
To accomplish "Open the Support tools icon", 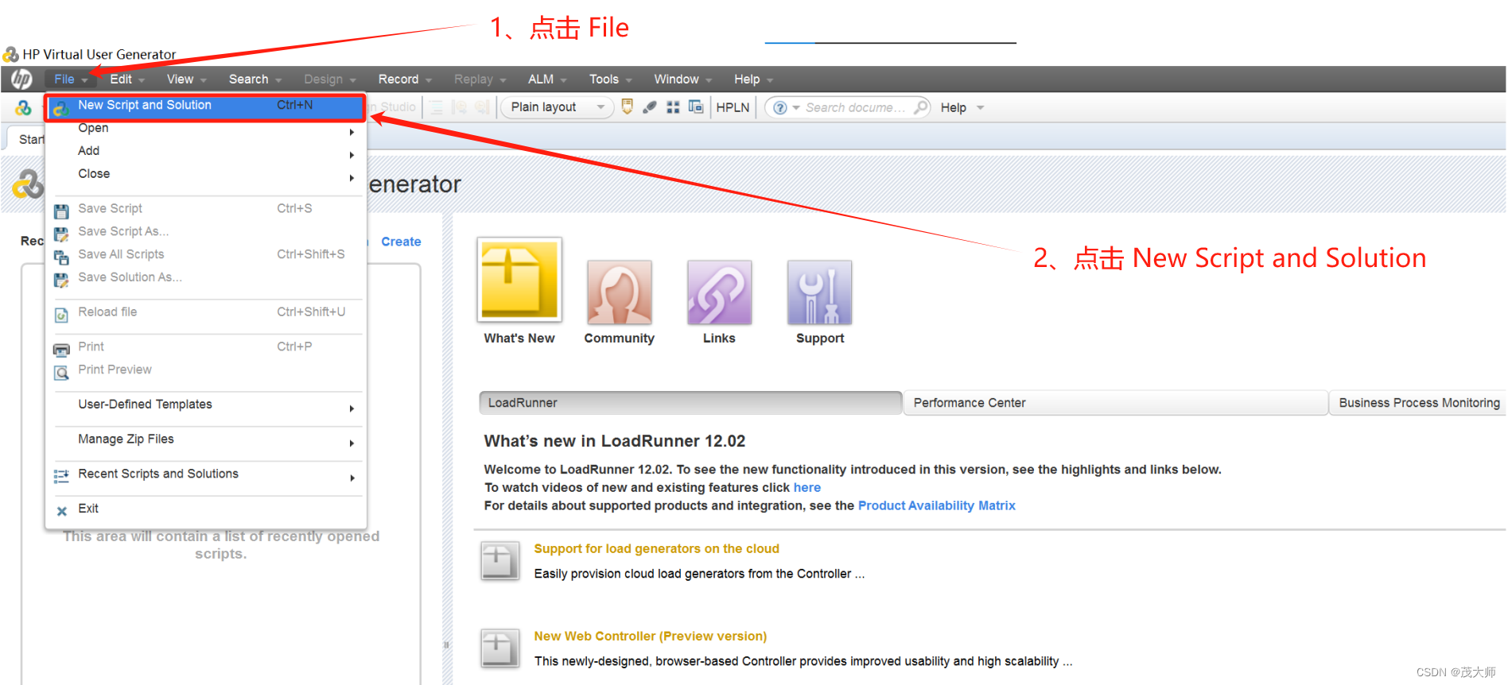I will [x=819, y=292].
